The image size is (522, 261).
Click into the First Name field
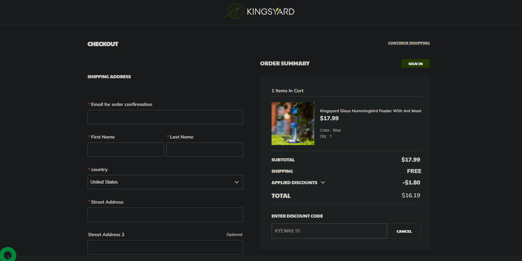coord(126,150)
